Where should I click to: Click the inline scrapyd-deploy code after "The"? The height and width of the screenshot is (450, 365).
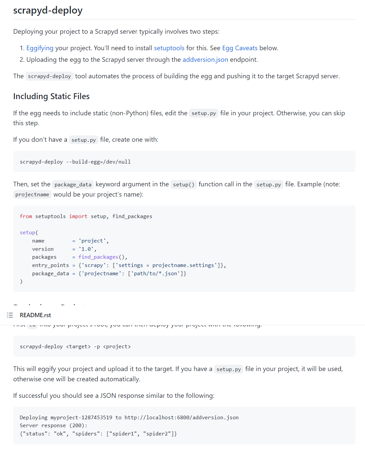[x=50, y=76]
